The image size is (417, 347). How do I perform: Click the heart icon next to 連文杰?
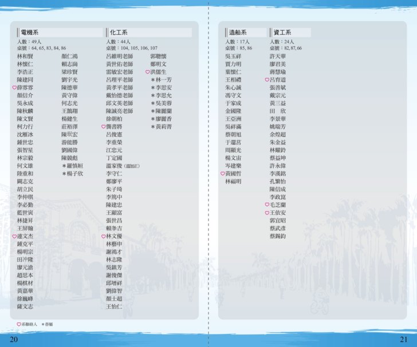coord(14,236)
